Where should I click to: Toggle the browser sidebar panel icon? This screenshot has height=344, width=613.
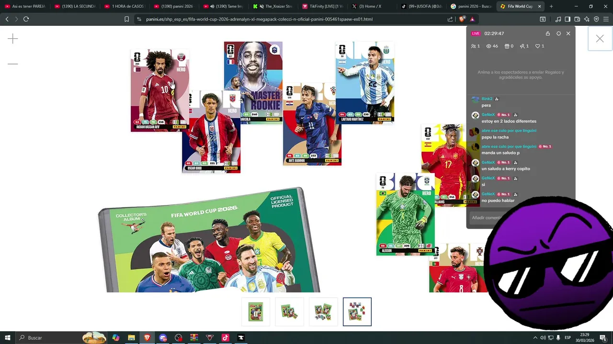tap(568, 19)
